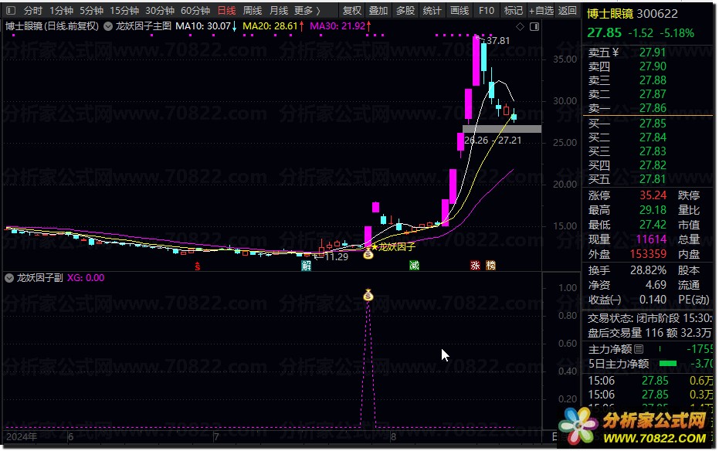Click the 最高 value 29.18
719x451 pixels.
[x=653, y=210]
